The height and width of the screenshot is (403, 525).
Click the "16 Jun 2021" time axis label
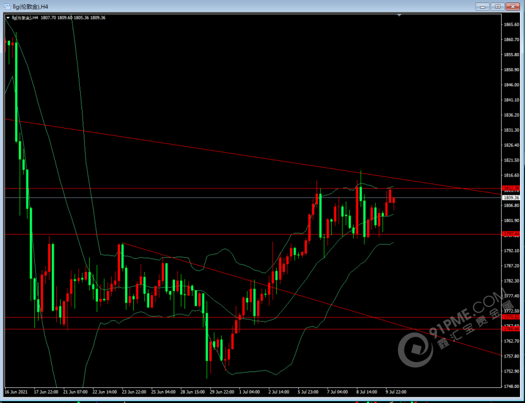pyautogui.click(x=16, y=392)
